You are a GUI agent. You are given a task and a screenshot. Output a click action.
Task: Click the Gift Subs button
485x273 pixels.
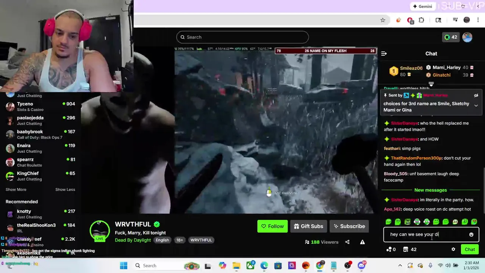click(x=308, y=226)
